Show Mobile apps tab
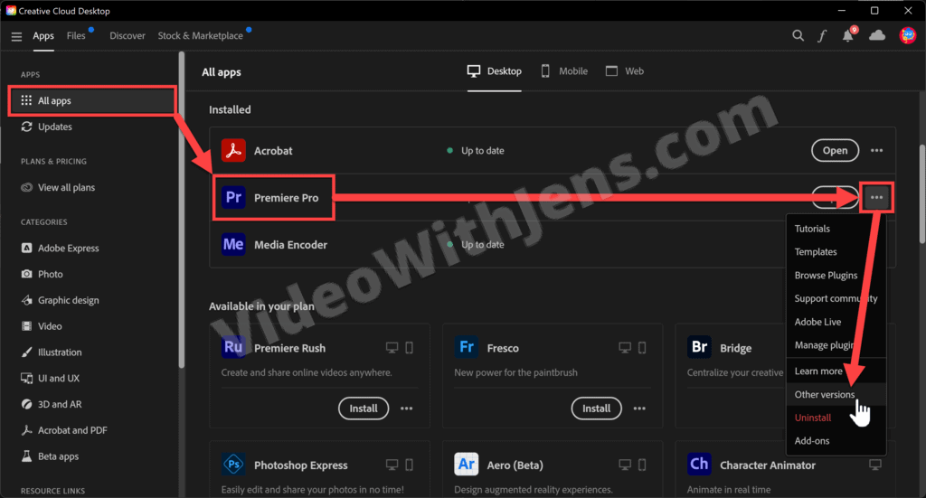Screen dimensions: 926x498 coord(564,71)
